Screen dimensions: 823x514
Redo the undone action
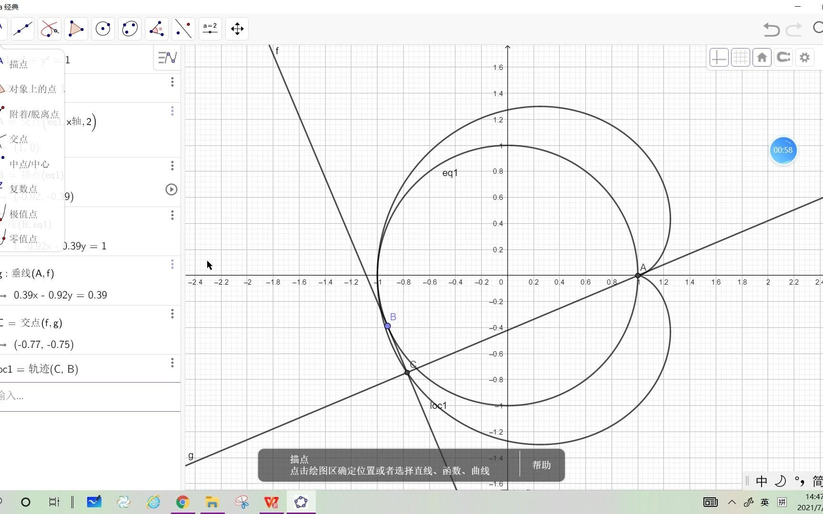[794, 30]
